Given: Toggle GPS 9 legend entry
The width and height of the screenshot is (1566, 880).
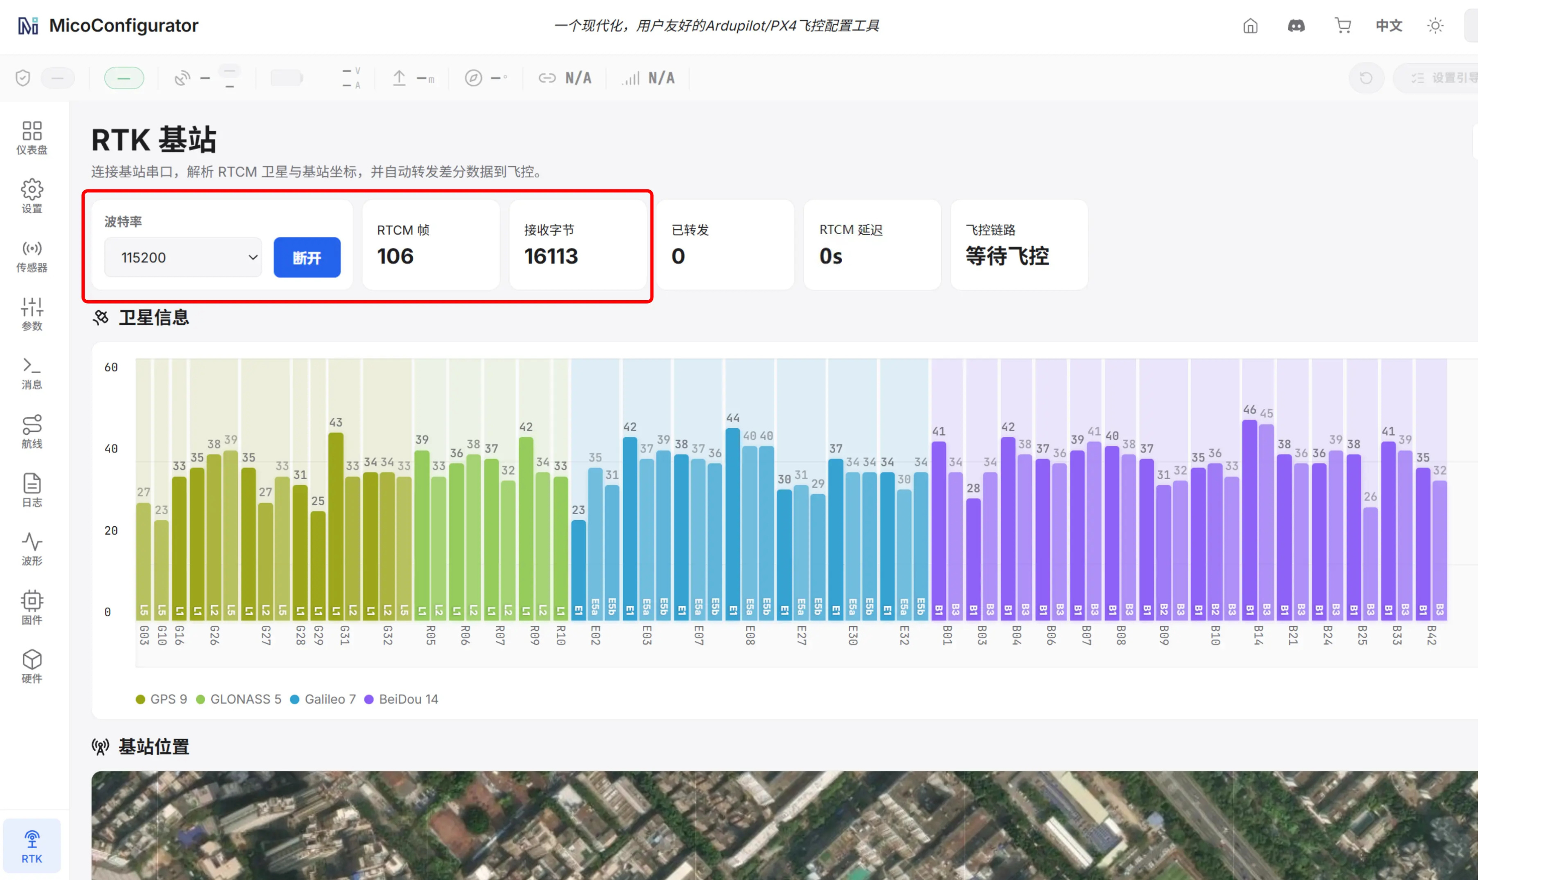Looking at the screenshot, I should [x=161, y=699].
